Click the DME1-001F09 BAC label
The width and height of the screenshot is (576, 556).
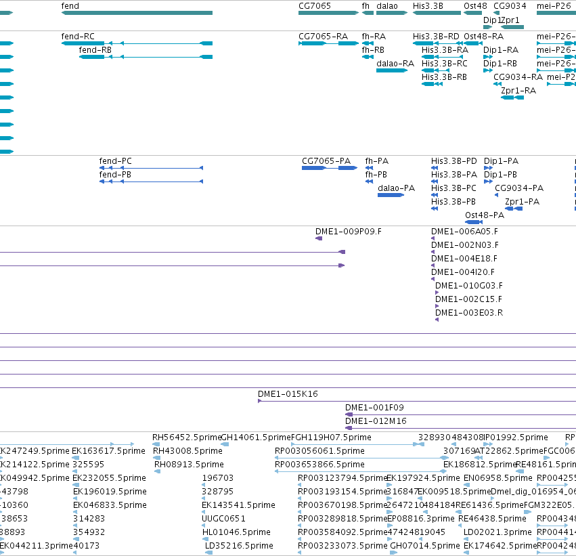[374, 408]
